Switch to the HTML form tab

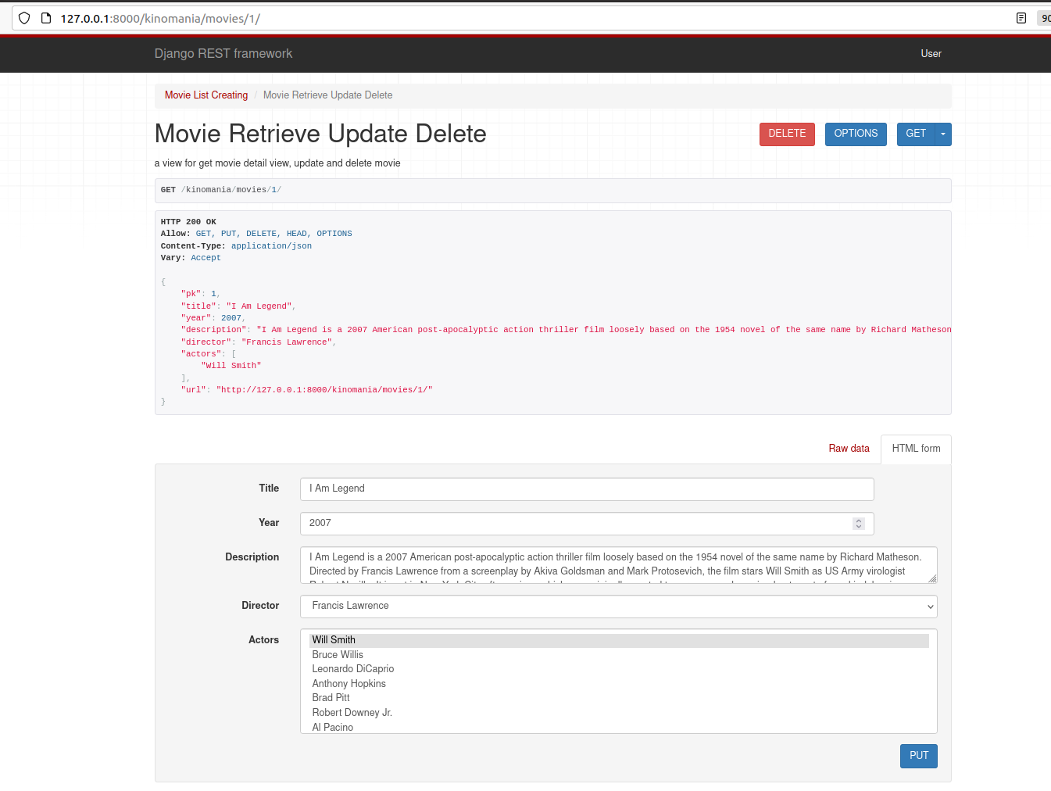(x=916, y=449)
